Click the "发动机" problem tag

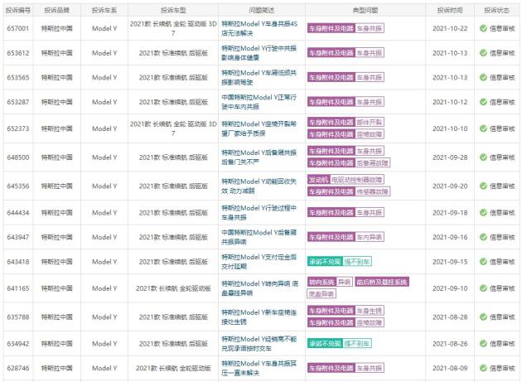(318, 179)
